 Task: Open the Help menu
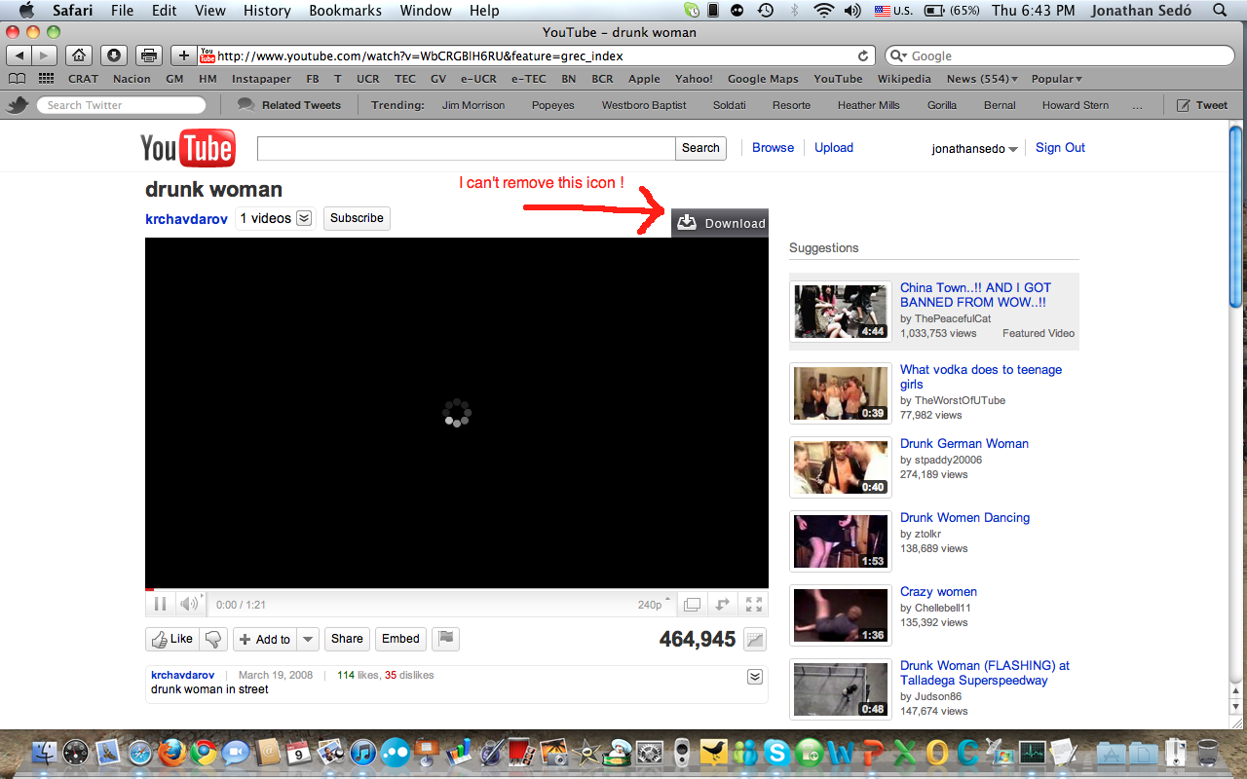coord(484,11)
